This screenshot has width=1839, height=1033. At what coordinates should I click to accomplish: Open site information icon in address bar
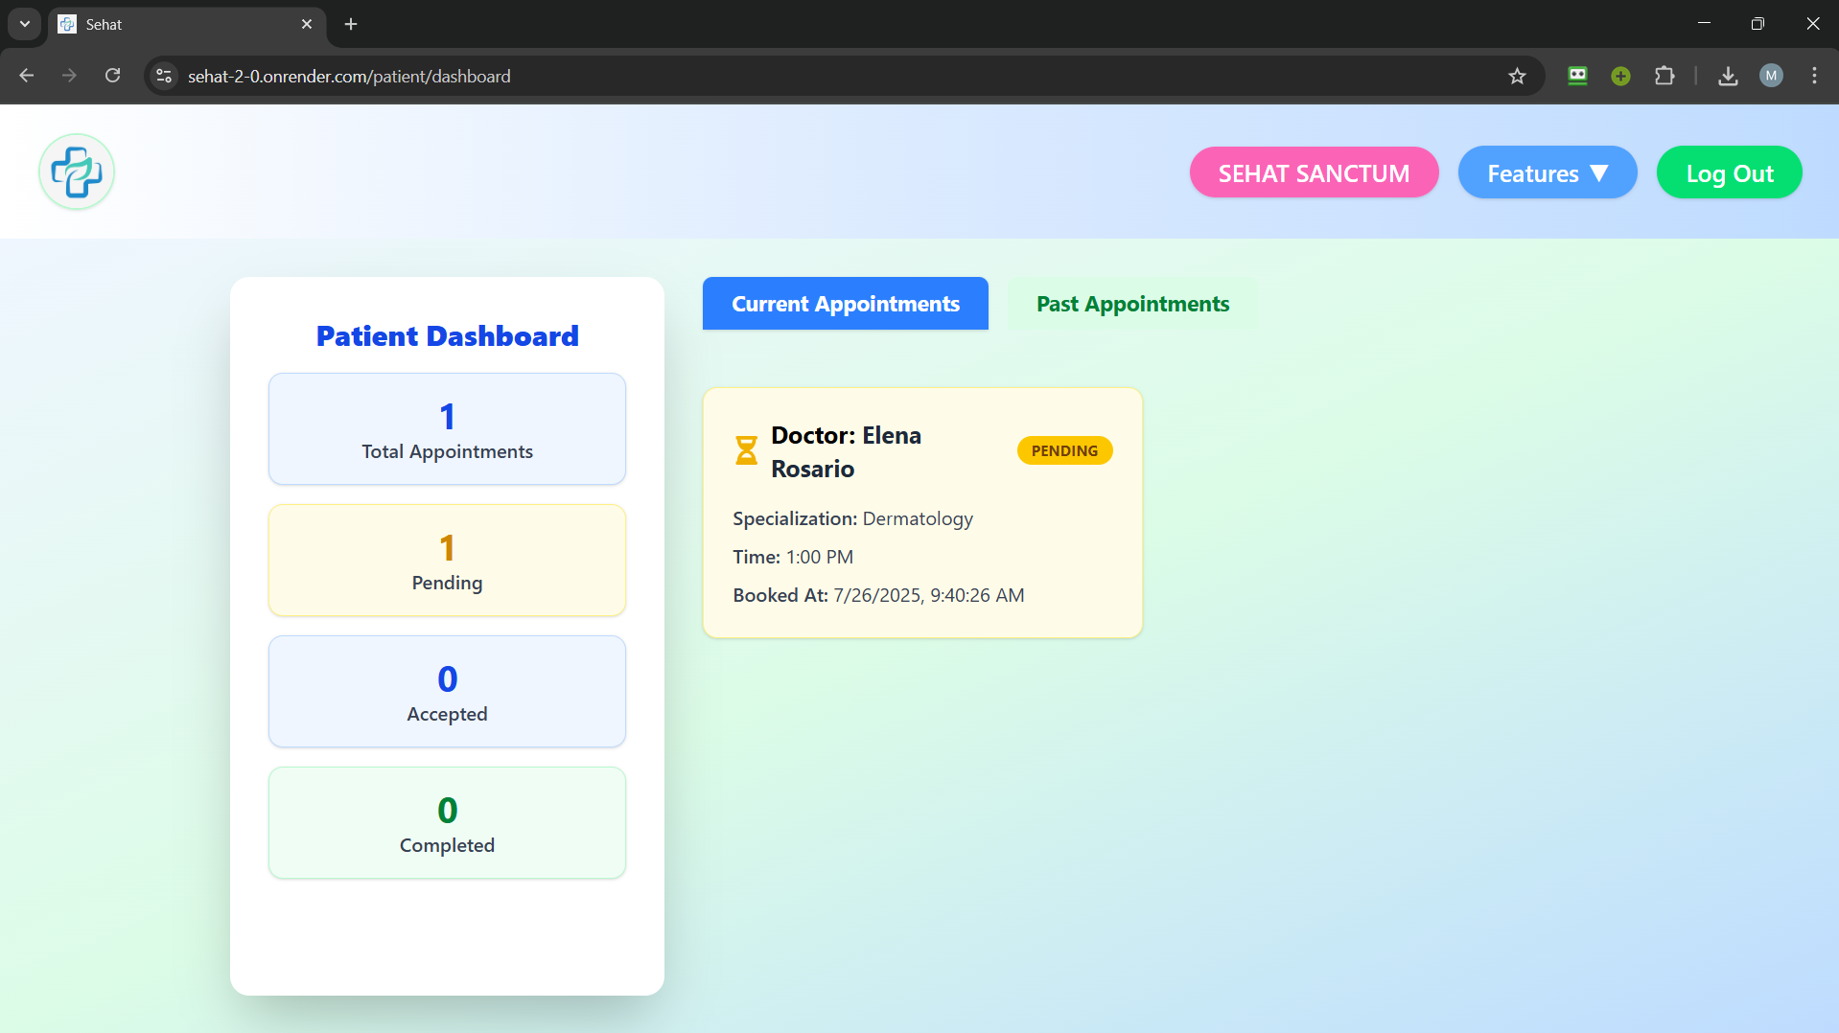(164, 76)
